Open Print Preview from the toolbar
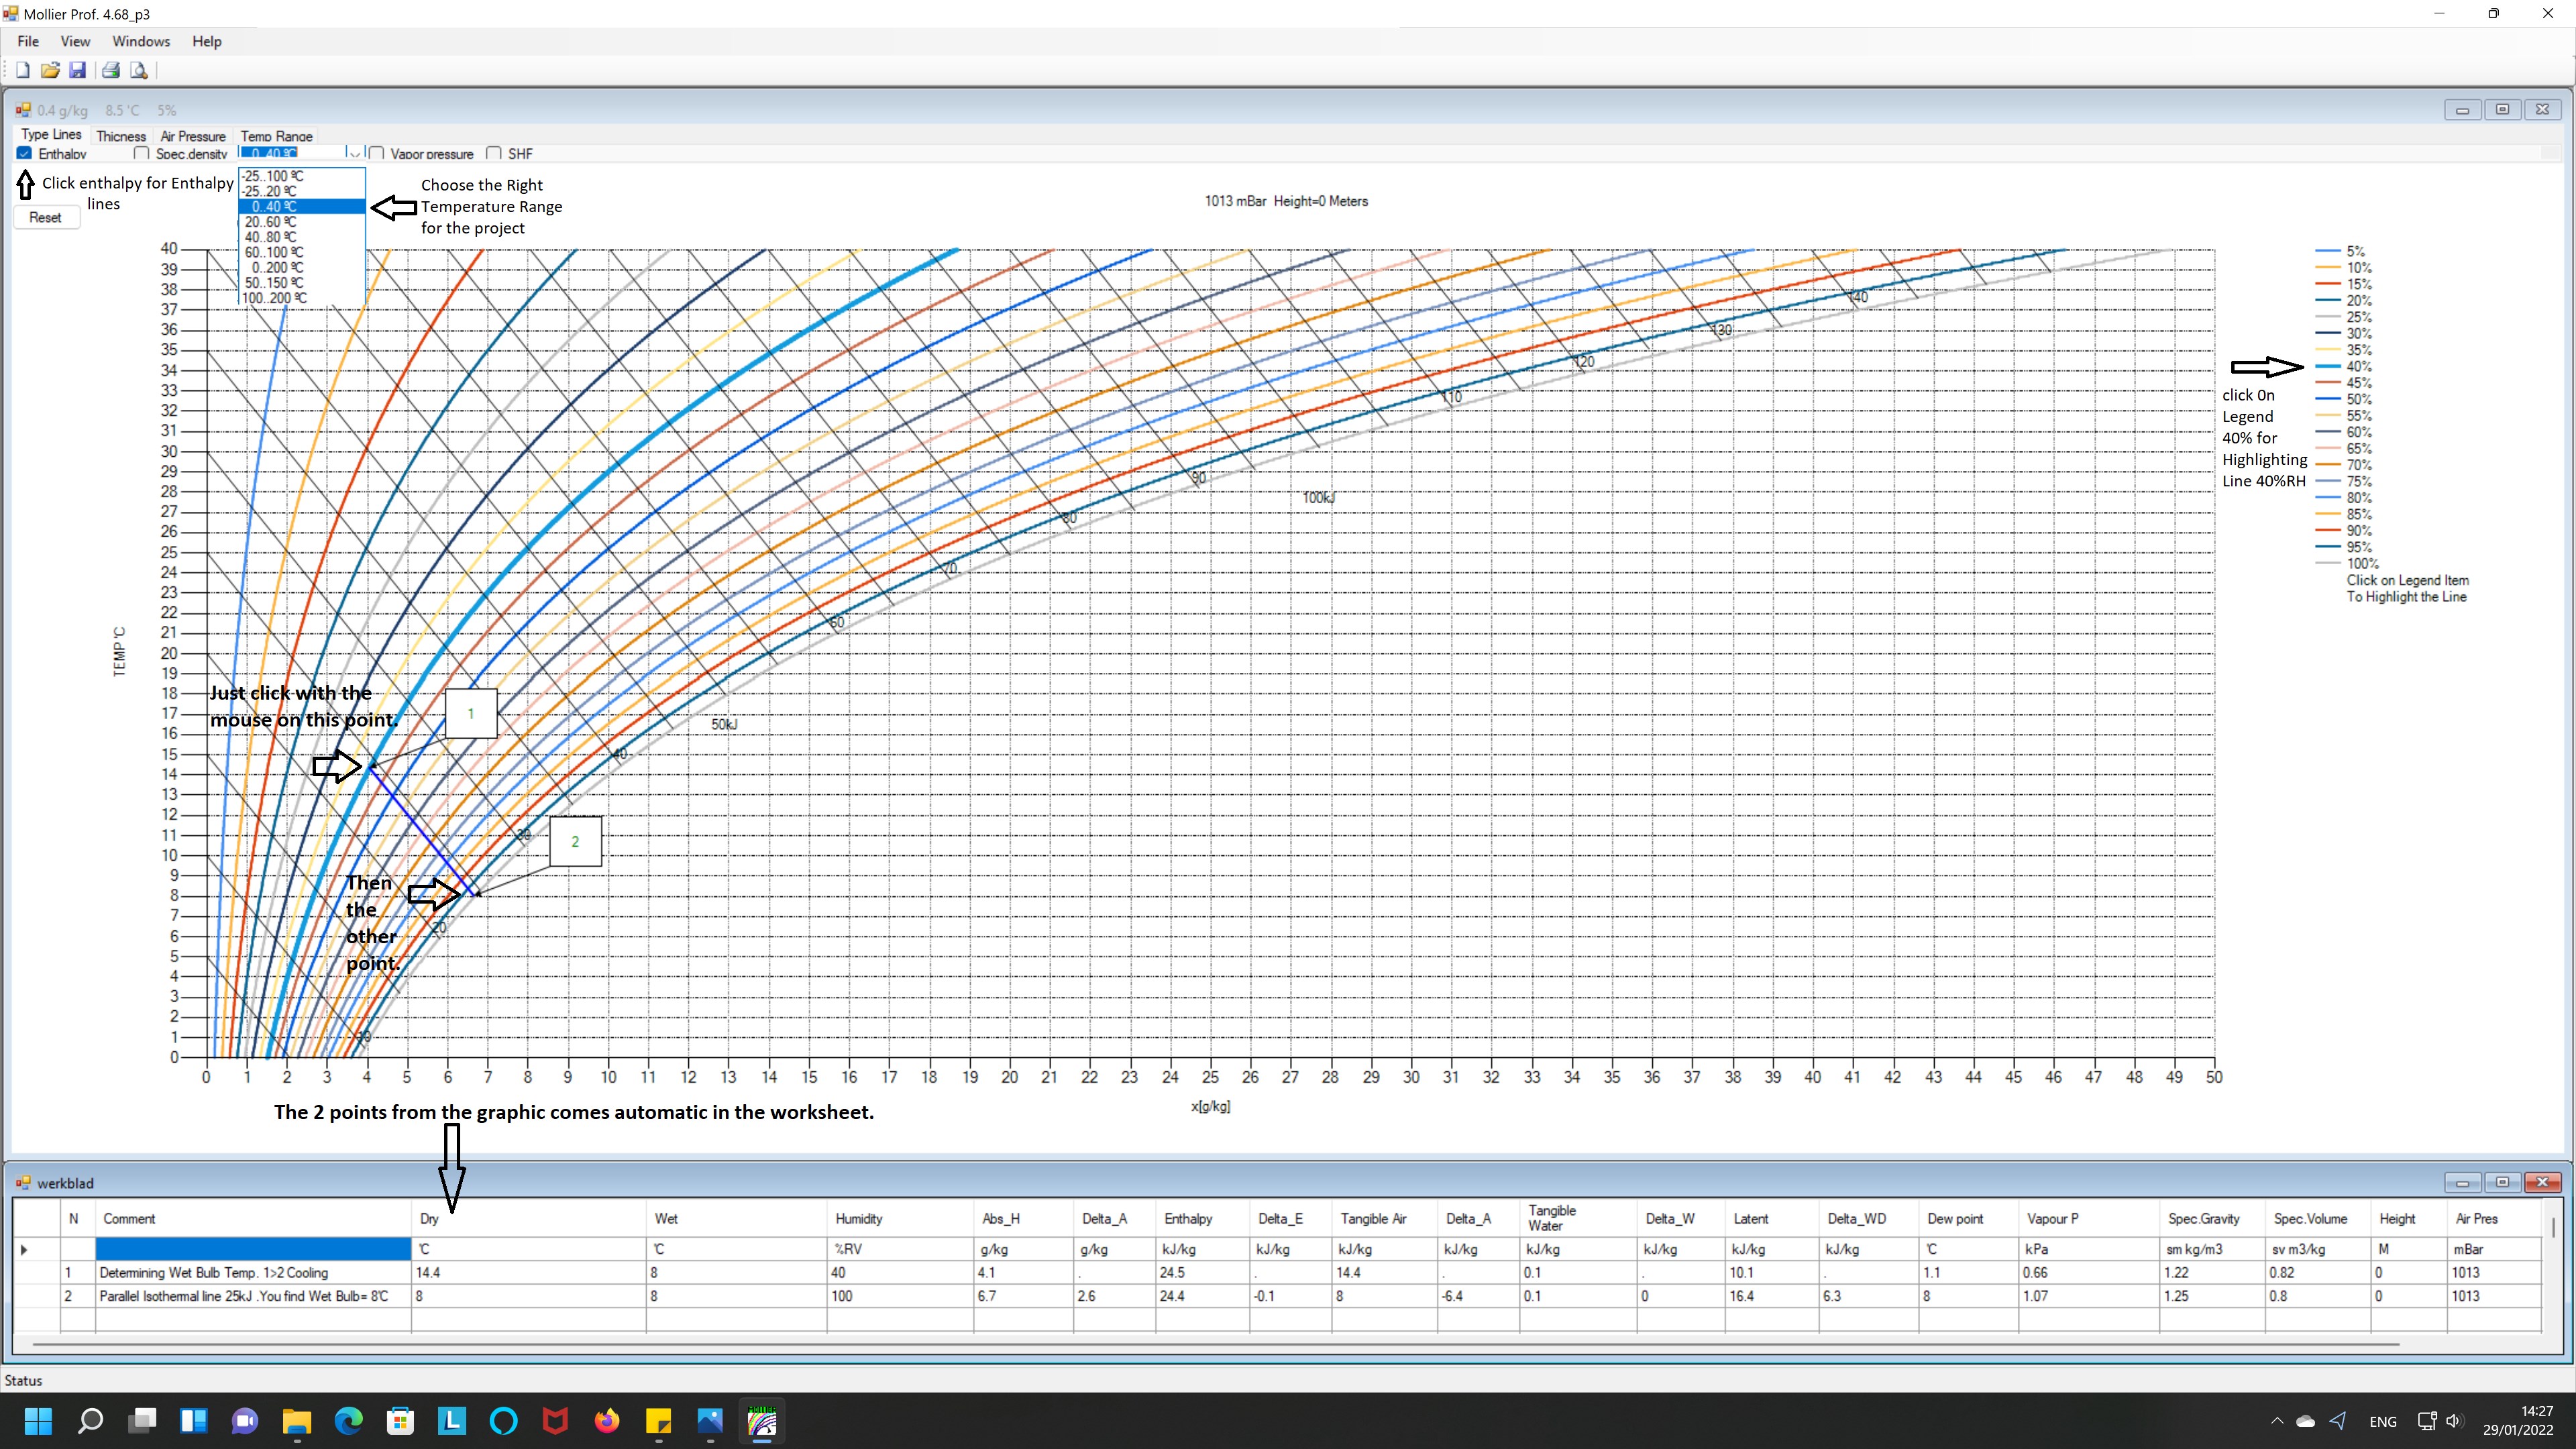 (139, 70)
